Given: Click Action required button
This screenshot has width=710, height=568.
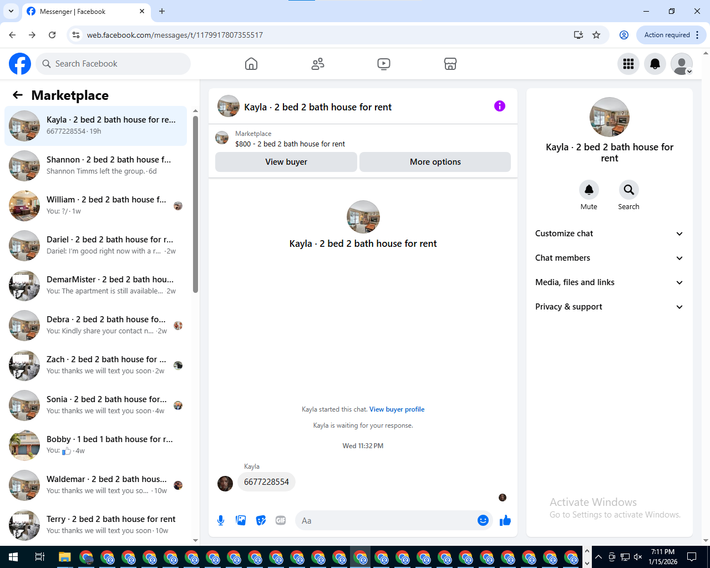Looking at the screenshot, I should tap(667, 35).
